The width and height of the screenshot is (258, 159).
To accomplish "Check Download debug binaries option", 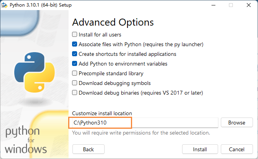I will [x=74, y=93].
